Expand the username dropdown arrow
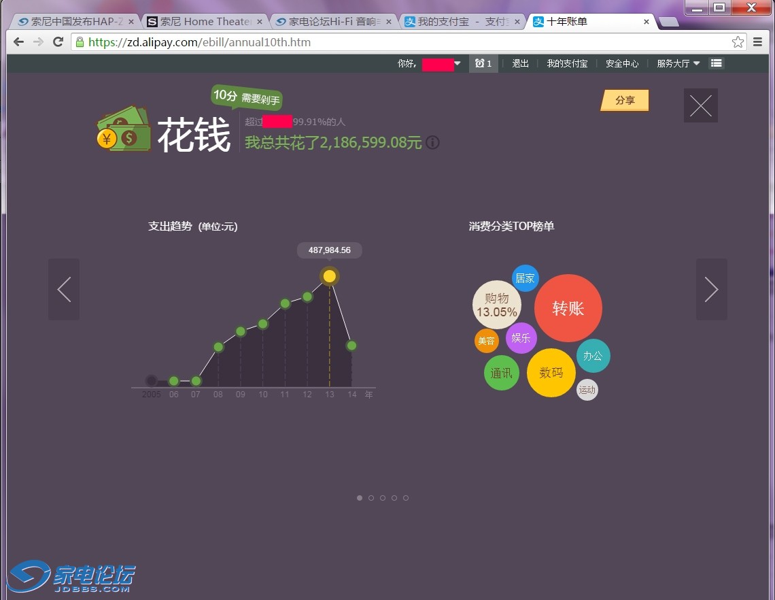The image size is (775, 600). tap(458, 63)
